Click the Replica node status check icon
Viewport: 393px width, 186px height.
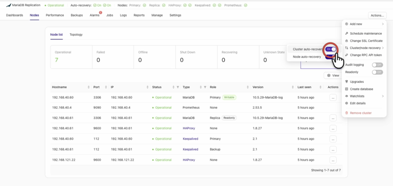click(x=163, y=5)
